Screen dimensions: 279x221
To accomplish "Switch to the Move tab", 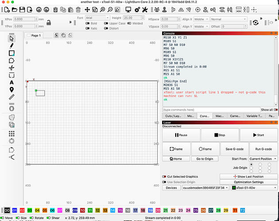I will pyautogui.click(x=190, y=116).
